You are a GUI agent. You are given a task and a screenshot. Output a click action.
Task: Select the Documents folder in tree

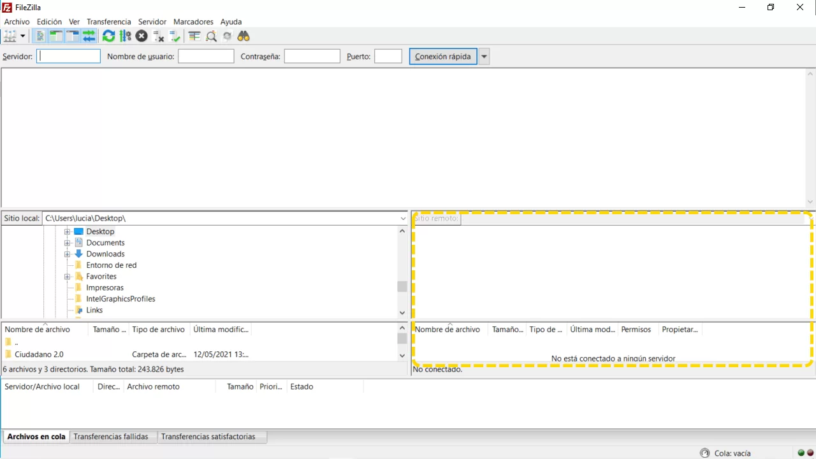point(105,243)
